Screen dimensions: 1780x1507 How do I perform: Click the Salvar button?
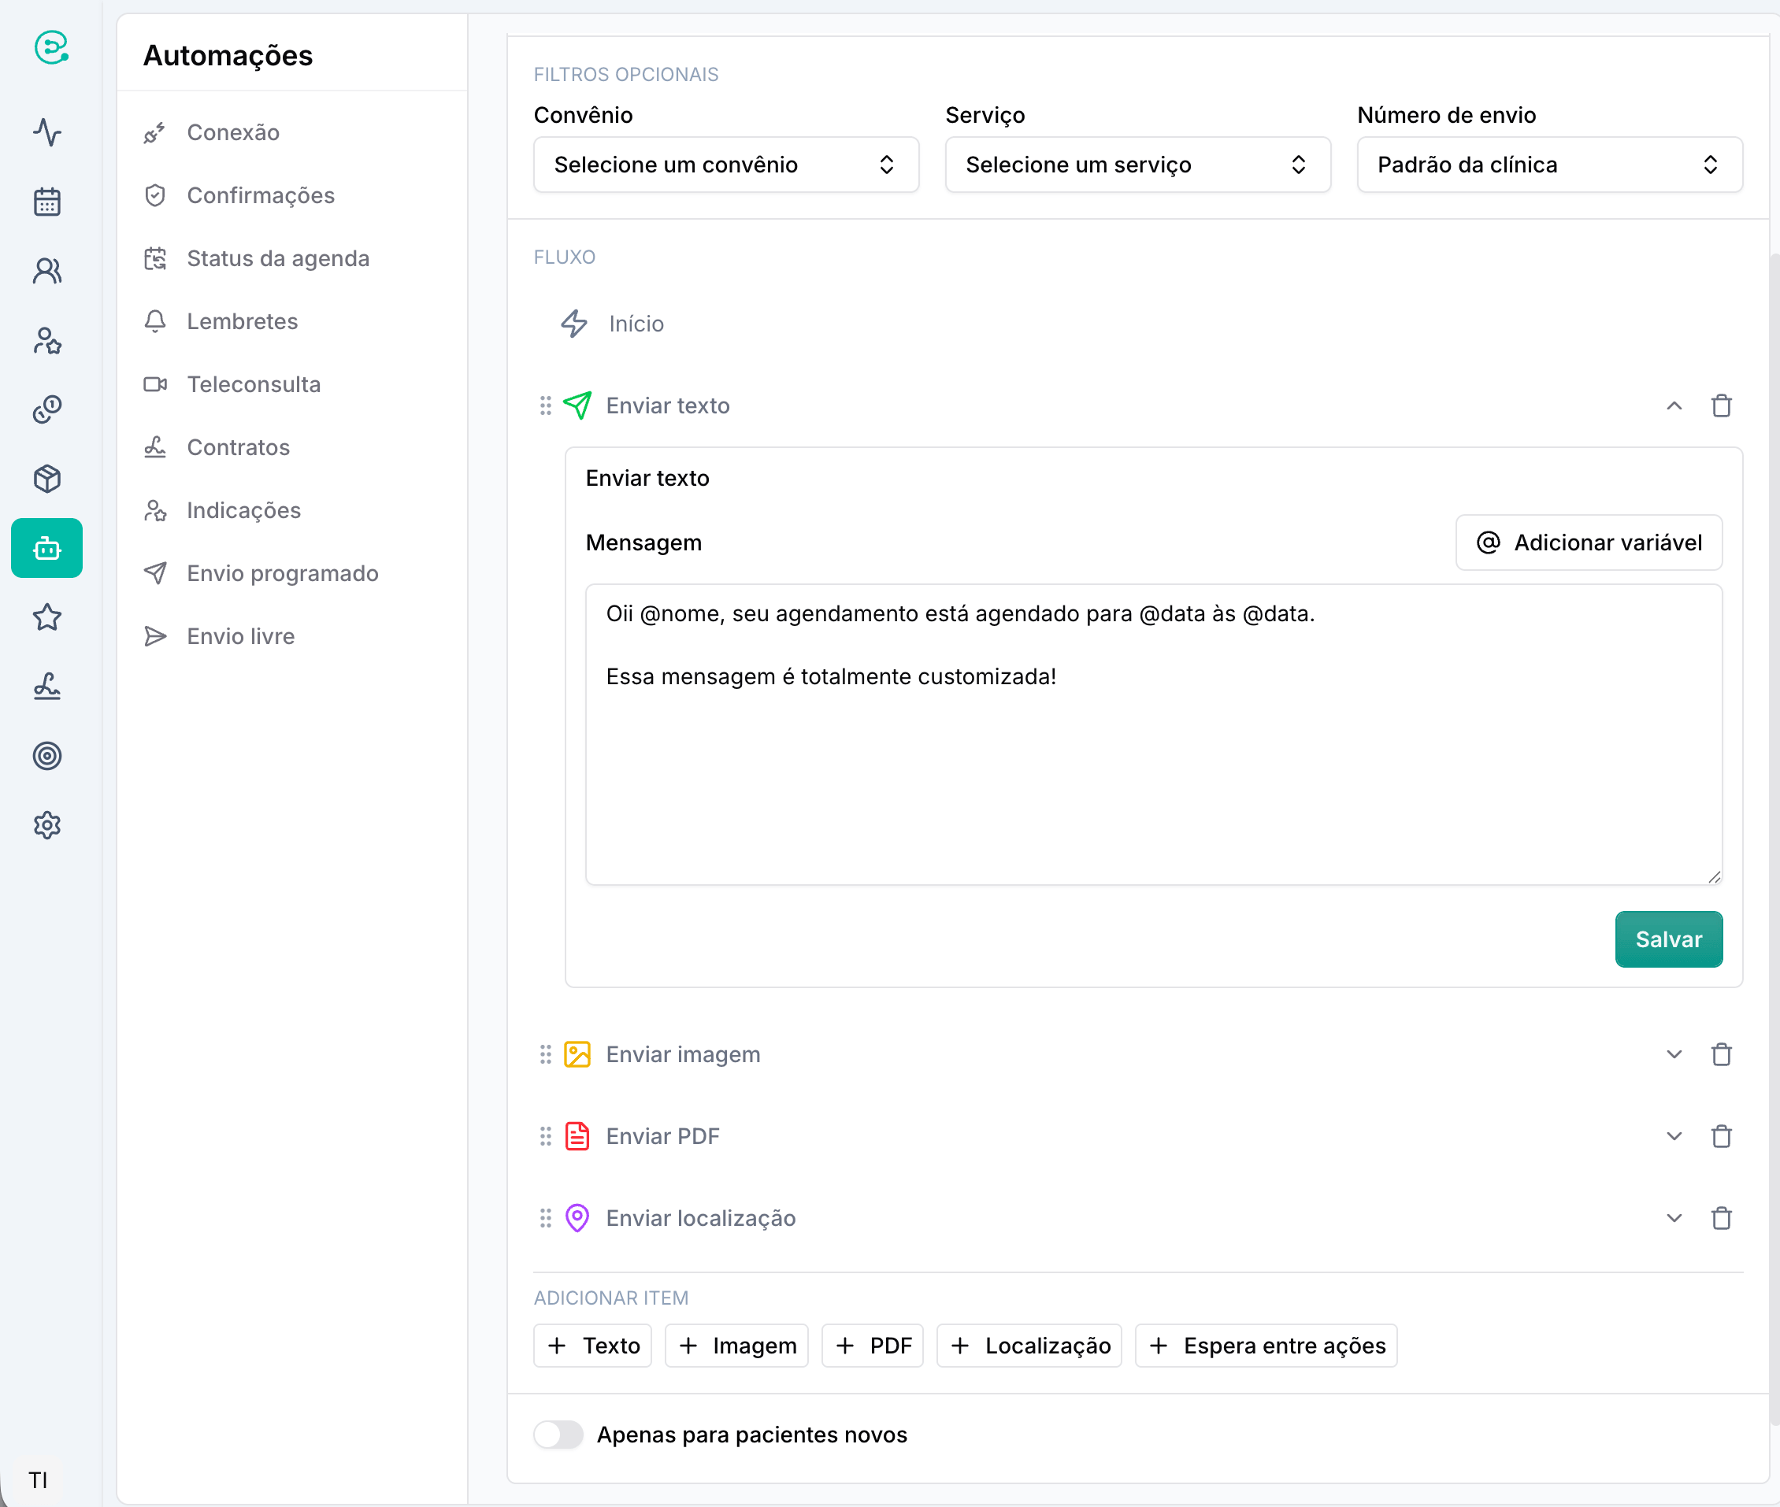(x=1668, y=939)
